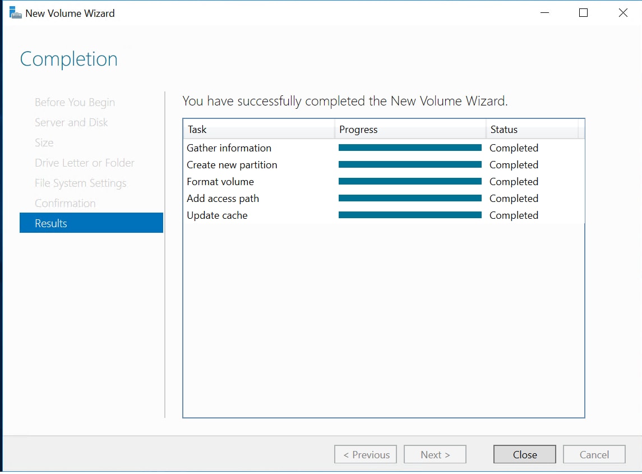Select the Size step in sidebar
Screen dimensions: 642x474
44,142
